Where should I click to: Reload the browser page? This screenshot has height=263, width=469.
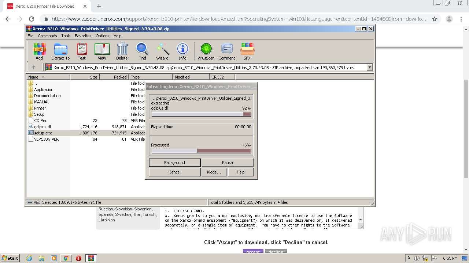[x=32, y=19]
